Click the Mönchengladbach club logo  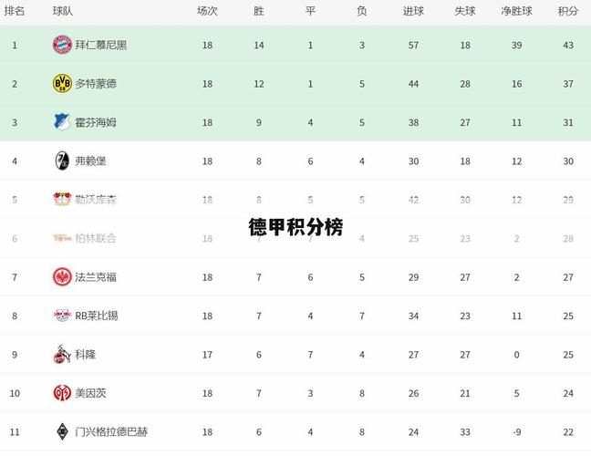tap(62, 431)
